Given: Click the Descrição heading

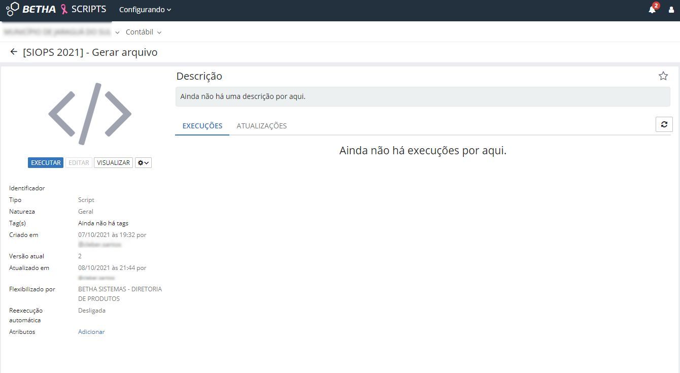Looking at the screenshot, I should (x=199, y=76).
